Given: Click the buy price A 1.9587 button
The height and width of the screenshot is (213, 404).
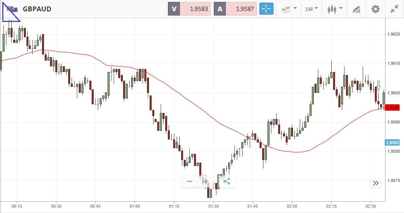Looking at the screenshot, I should pos(235,9).
